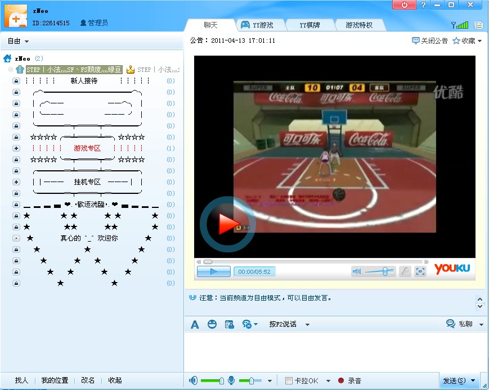Image resolution: width=489 pixels, height=390 pixels.
Task: Click 关闭公告 to close announcement
Action: [x=430, y=41]
